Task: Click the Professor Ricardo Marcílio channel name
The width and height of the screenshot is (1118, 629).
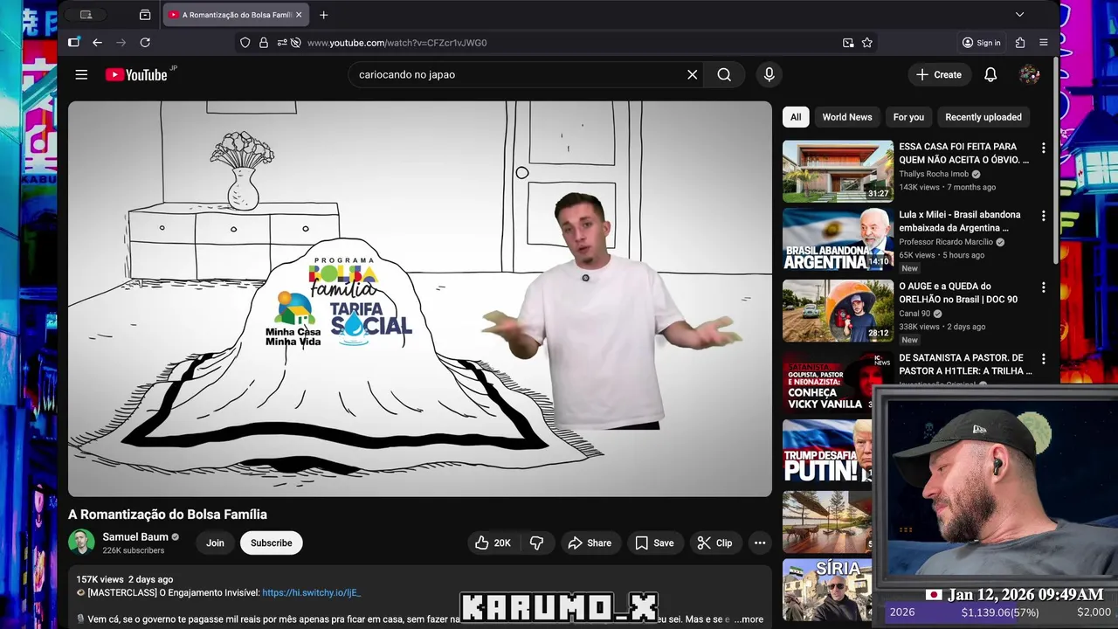Action: point(946,242)
